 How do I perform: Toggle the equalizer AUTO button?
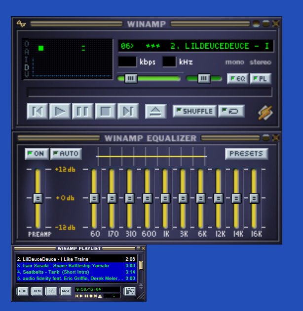66,154
